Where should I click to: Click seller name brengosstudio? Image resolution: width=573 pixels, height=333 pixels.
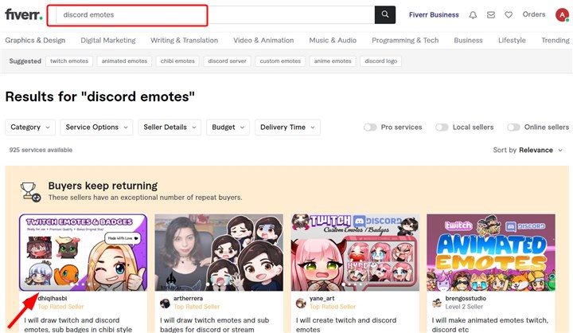466,299
